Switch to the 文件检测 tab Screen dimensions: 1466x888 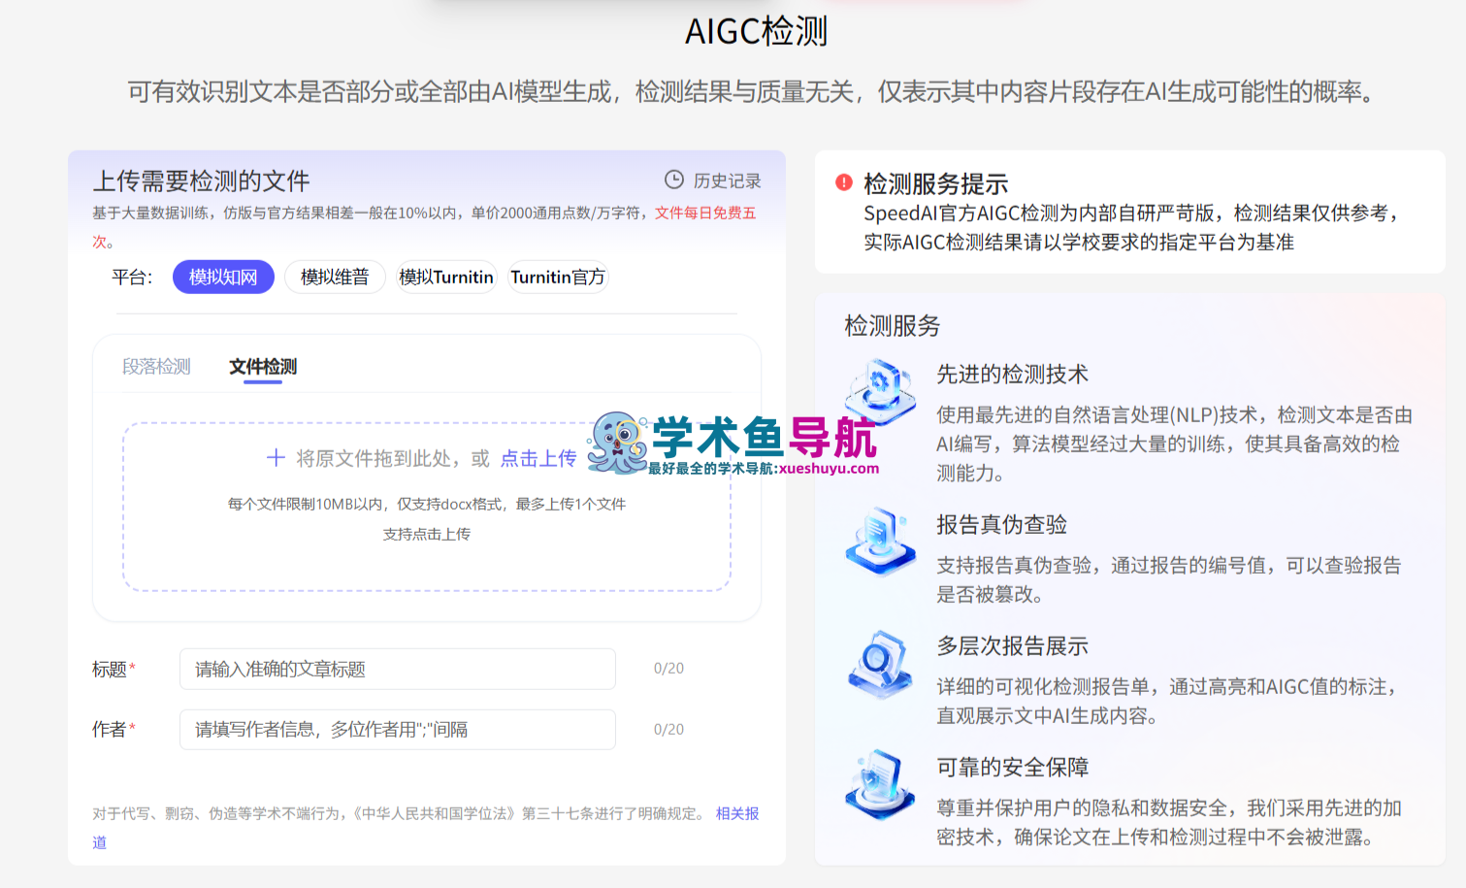coord(263,367)
